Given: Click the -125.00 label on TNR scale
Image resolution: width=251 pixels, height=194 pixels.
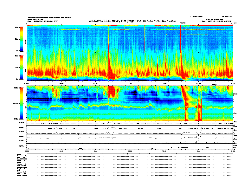Looking at the screenshot, I should [x=16, y=88].
